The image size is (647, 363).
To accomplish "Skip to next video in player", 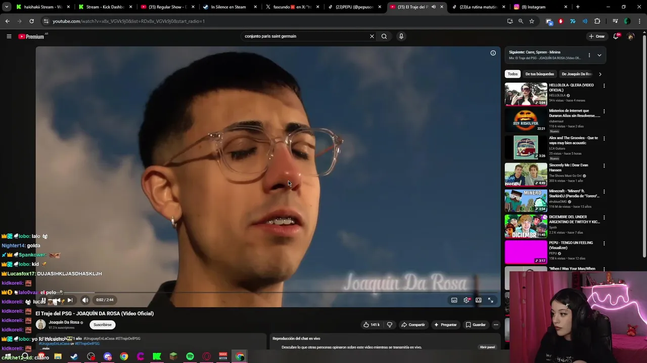I will point(70,300).
